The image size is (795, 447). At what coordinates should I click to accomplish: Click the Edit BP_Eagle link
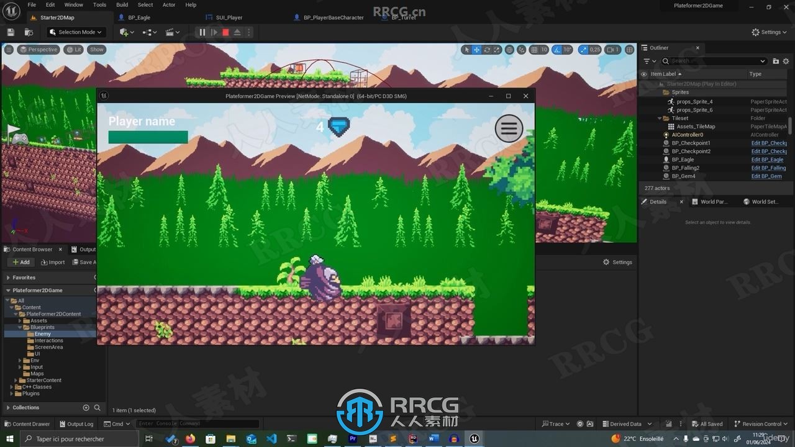(x=767, y=160)
